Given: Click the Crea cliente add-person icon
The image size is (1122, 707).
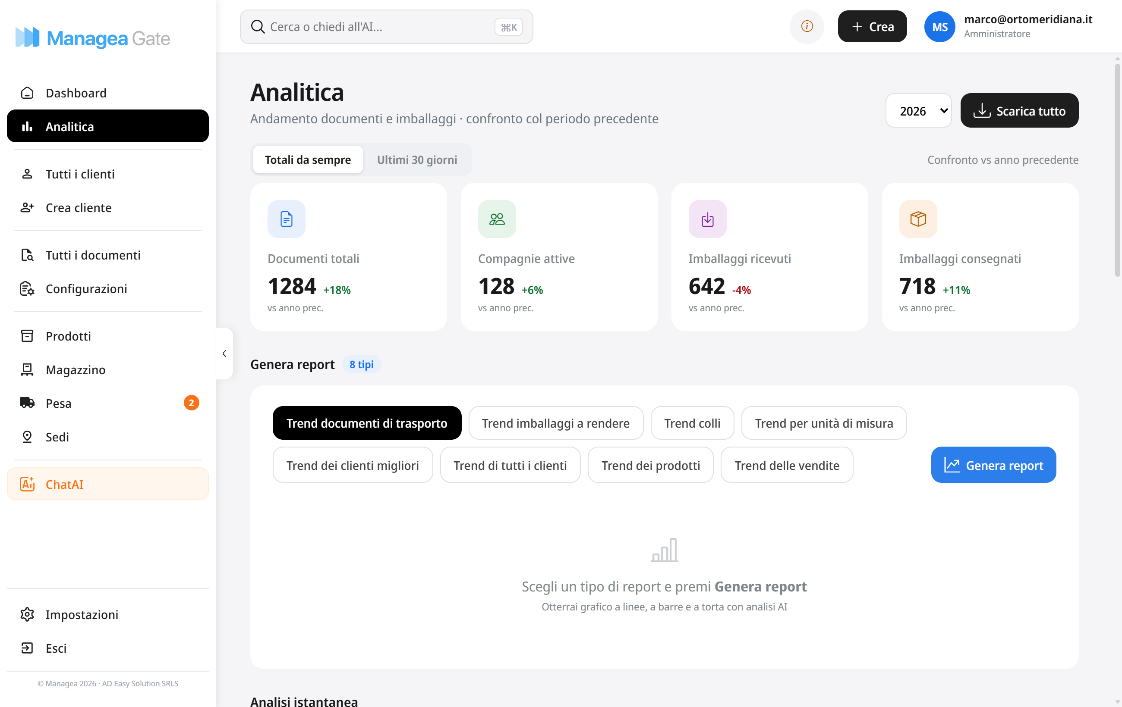Looking at the screenshot, I should pos(27,208).
